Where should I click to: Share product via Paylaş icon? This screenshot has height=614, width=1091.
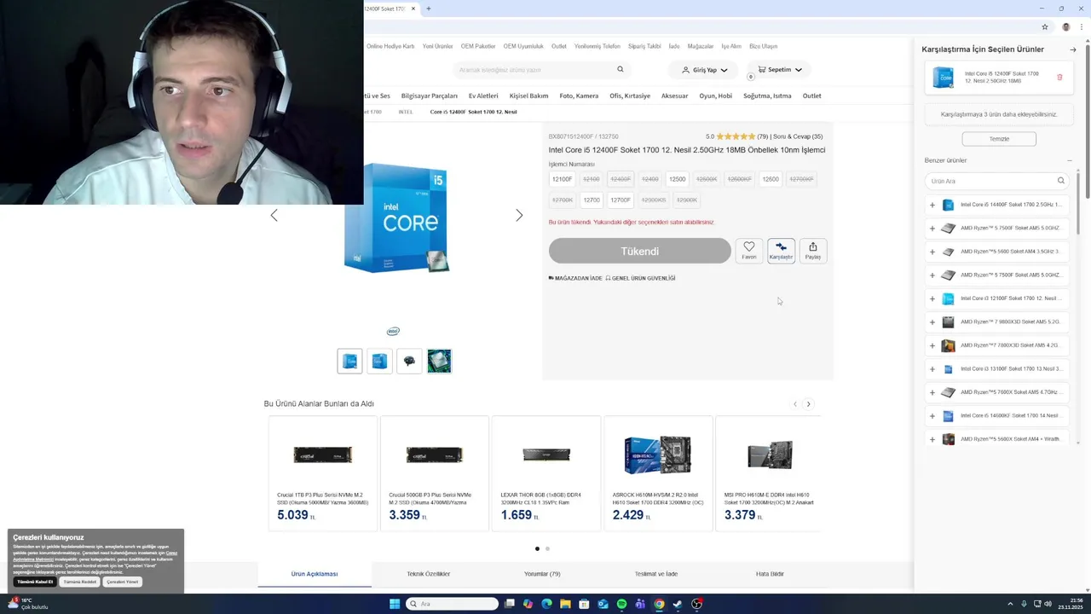coord(812,251)
